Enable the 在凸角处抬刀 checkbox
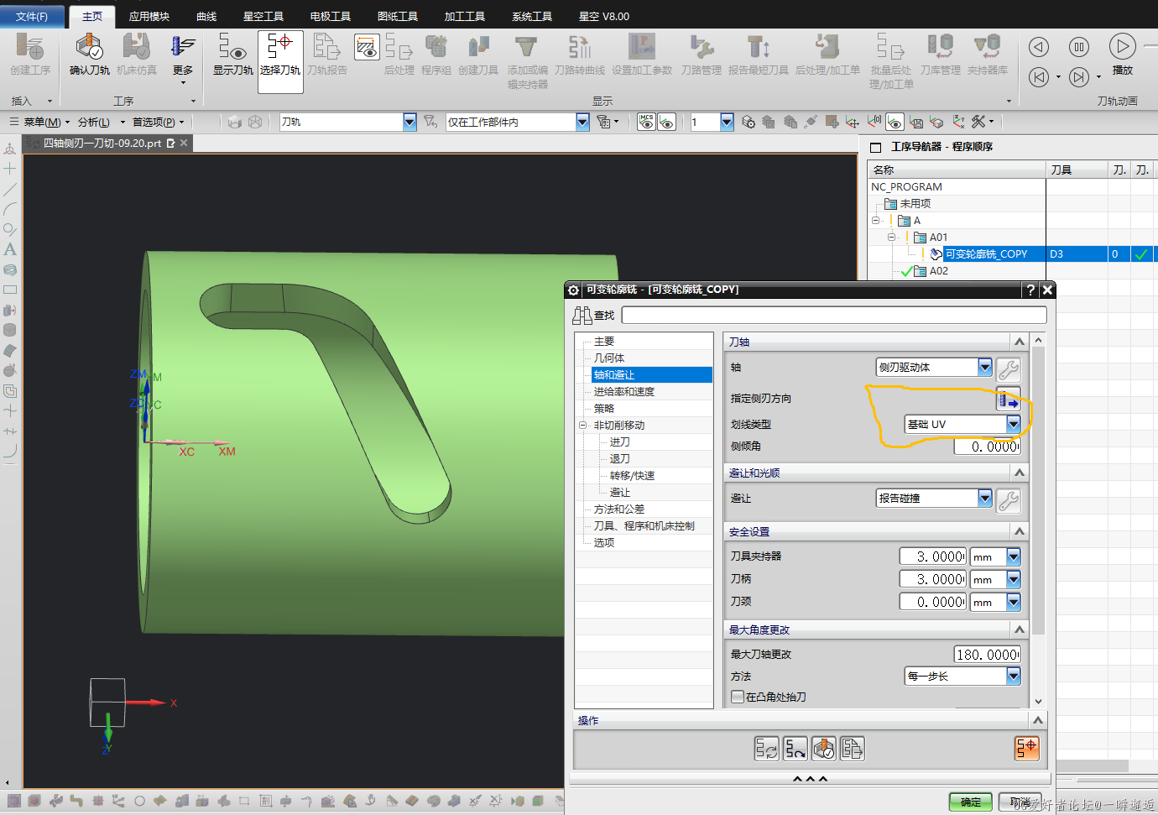 [738, 697]
